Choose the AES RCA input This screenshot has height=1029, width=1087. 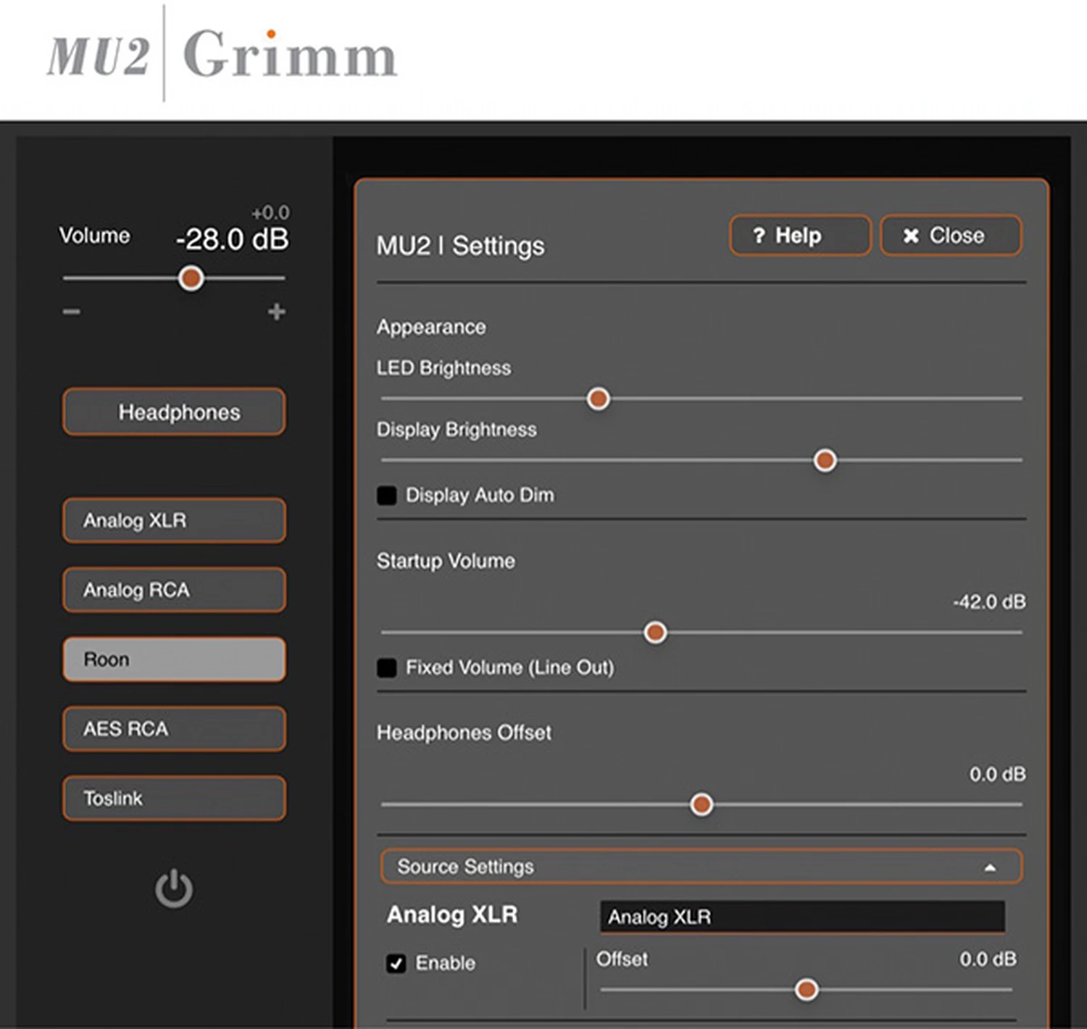(174, 728)
